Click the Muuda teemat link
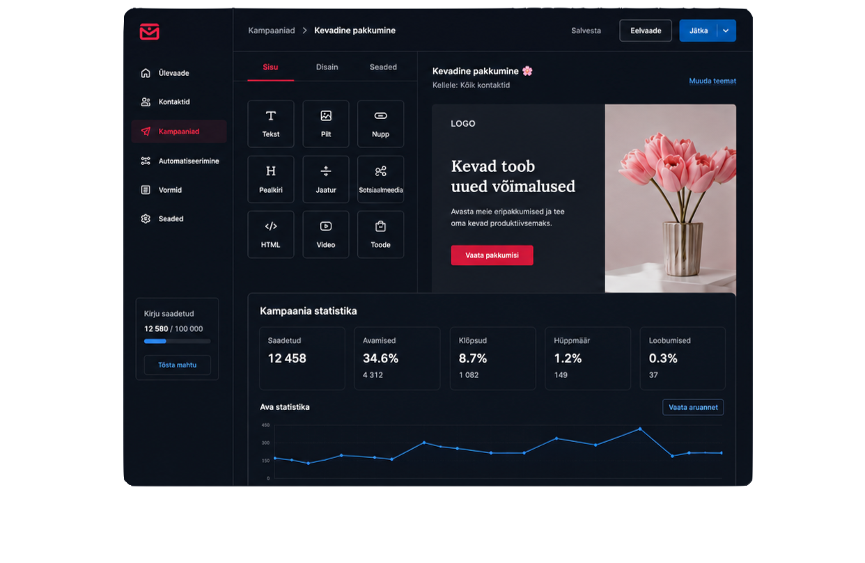Screen dimensions: 865x563 [x=712, y=81]
